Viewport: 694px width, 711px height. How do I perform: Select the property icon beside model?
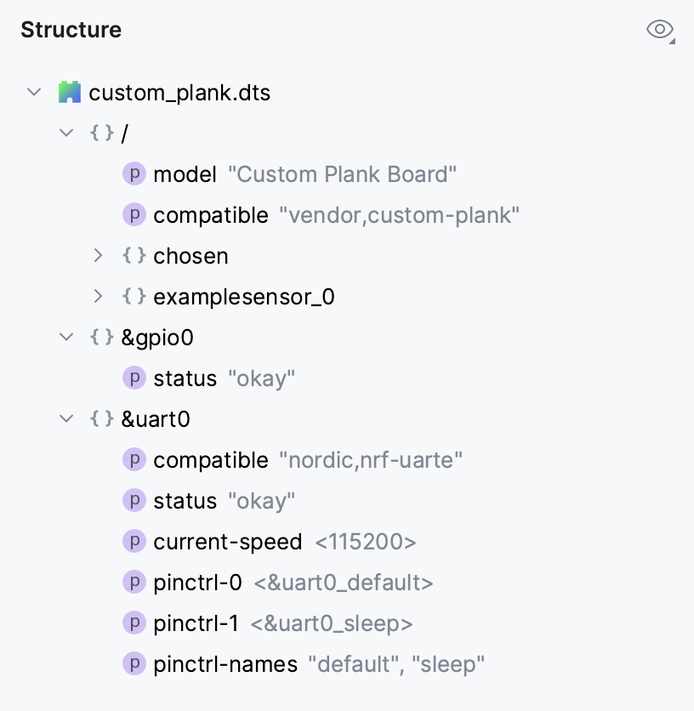134,173
